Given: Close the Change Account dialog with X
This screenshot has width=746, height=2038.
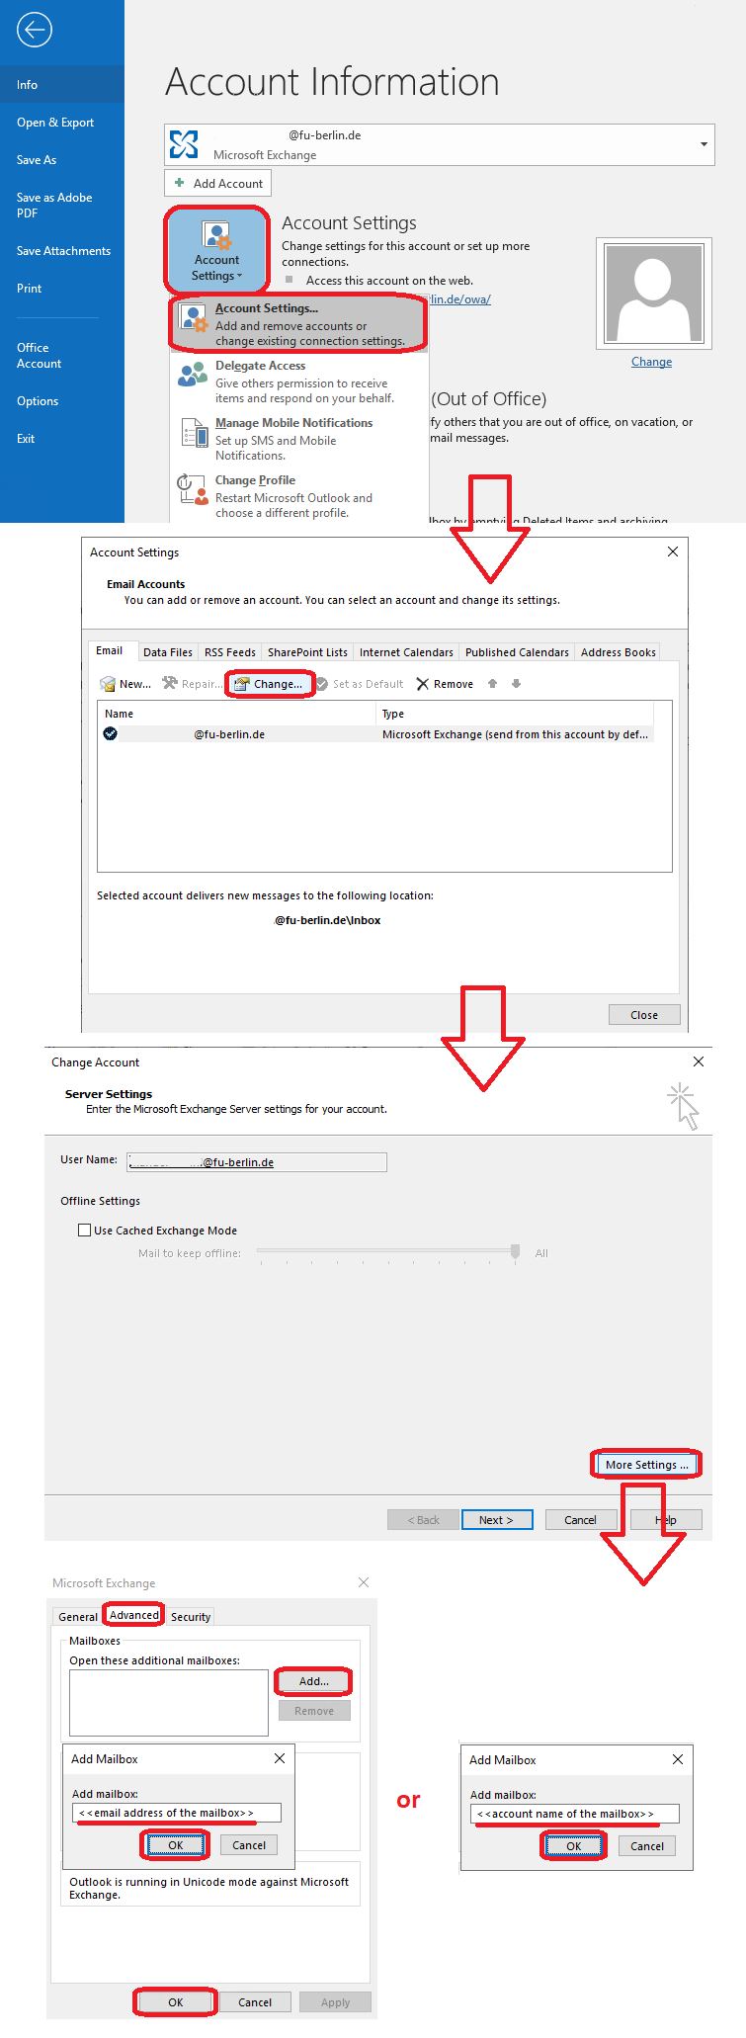Looking at the screenshot, I should point(699,1061).
